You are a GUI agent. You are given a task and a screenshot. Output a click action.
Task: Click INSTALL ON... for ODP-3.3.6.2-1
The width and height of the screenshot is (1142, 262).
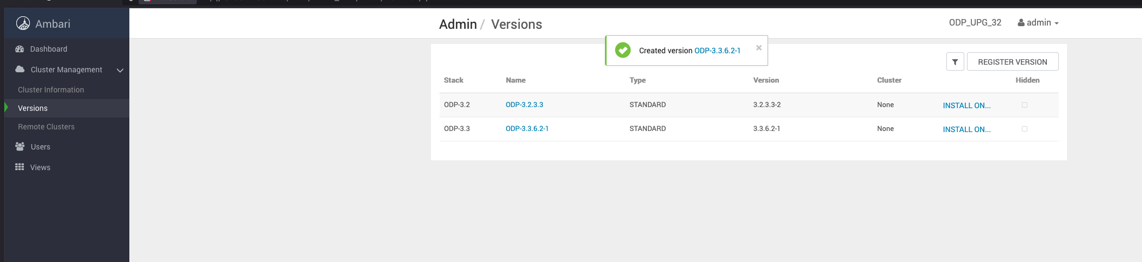coord(966,129)
